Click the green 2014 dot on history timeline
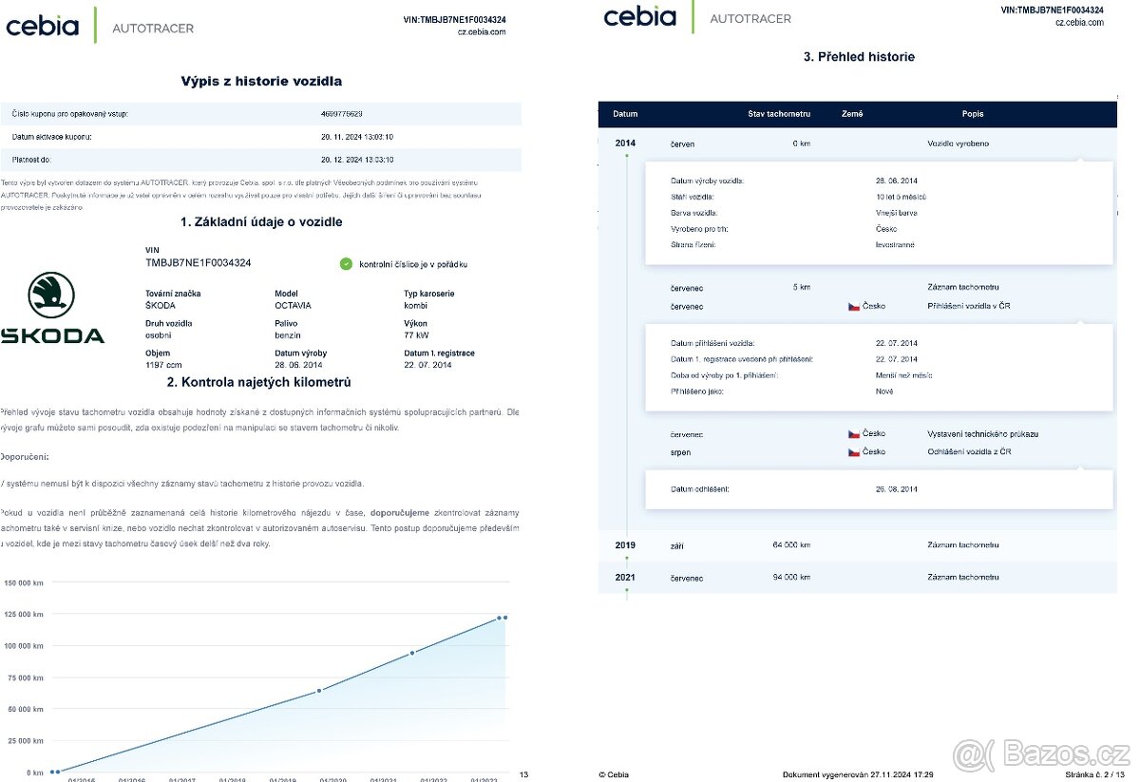This screenshot has width=1140, height=782. [x=626, y=155]
